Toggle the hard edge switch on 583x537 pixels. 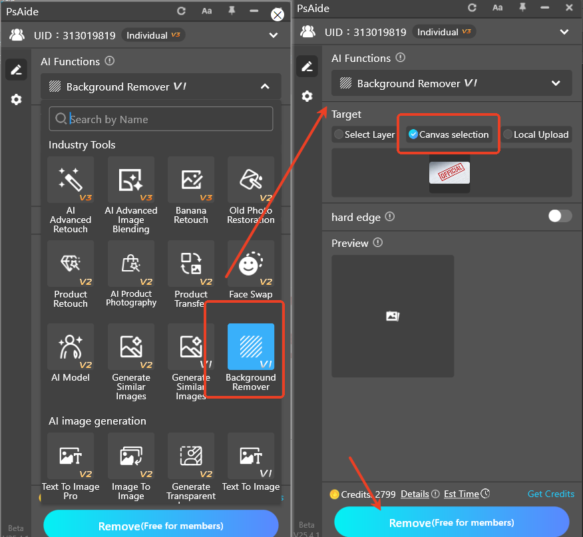pos(560,216)
